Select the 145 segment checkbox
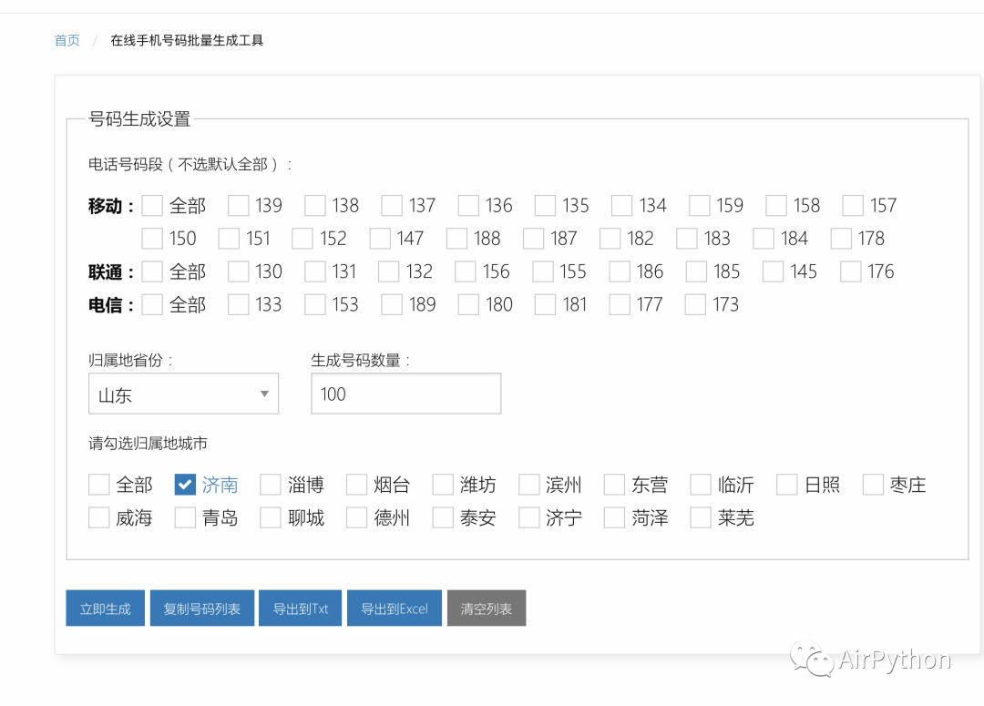Screen dimensions: 984x706 coord(773,271)
